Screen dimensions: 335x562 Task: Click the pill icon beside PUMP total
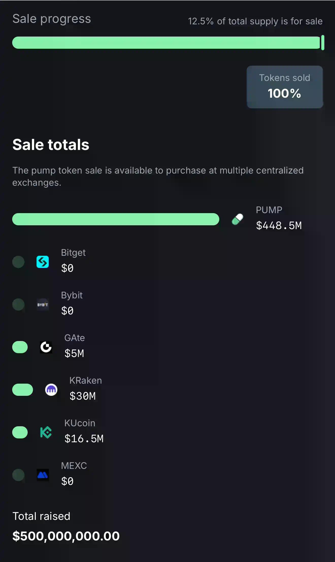(x=237, y=219)
